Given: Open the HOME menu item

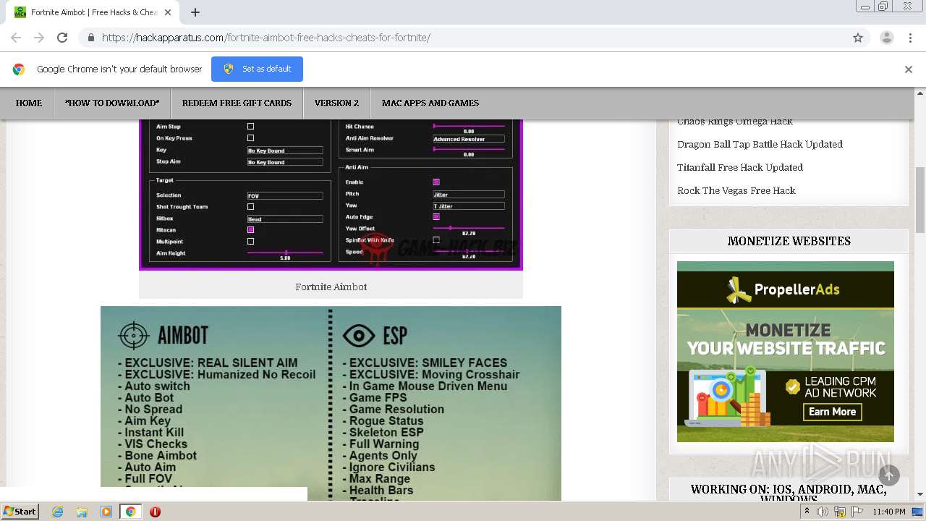Looking at the screenshot, I should (29, 103).
